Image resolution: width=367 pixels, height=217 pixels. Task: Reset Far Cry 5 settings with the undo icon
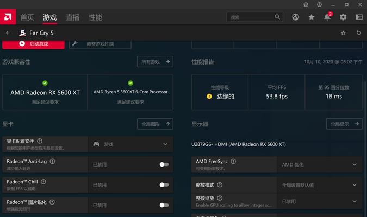coord(359,33)
